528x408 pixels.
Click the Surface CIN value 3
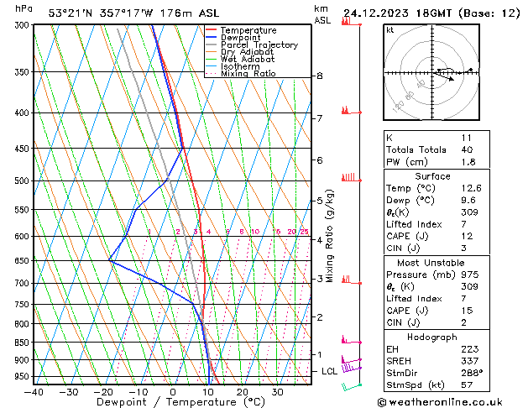point(463,248)
